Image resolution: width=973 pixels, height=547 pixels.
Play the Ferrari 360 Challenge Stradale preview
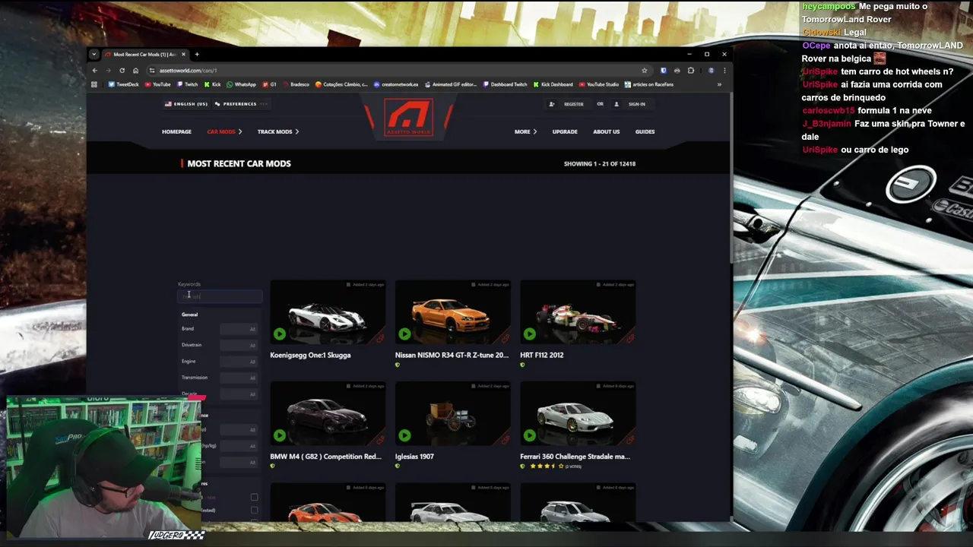click(530, 435)
